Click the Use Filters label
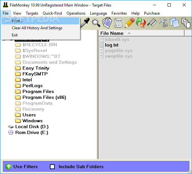192x174 pixels. tap(25, 167)
